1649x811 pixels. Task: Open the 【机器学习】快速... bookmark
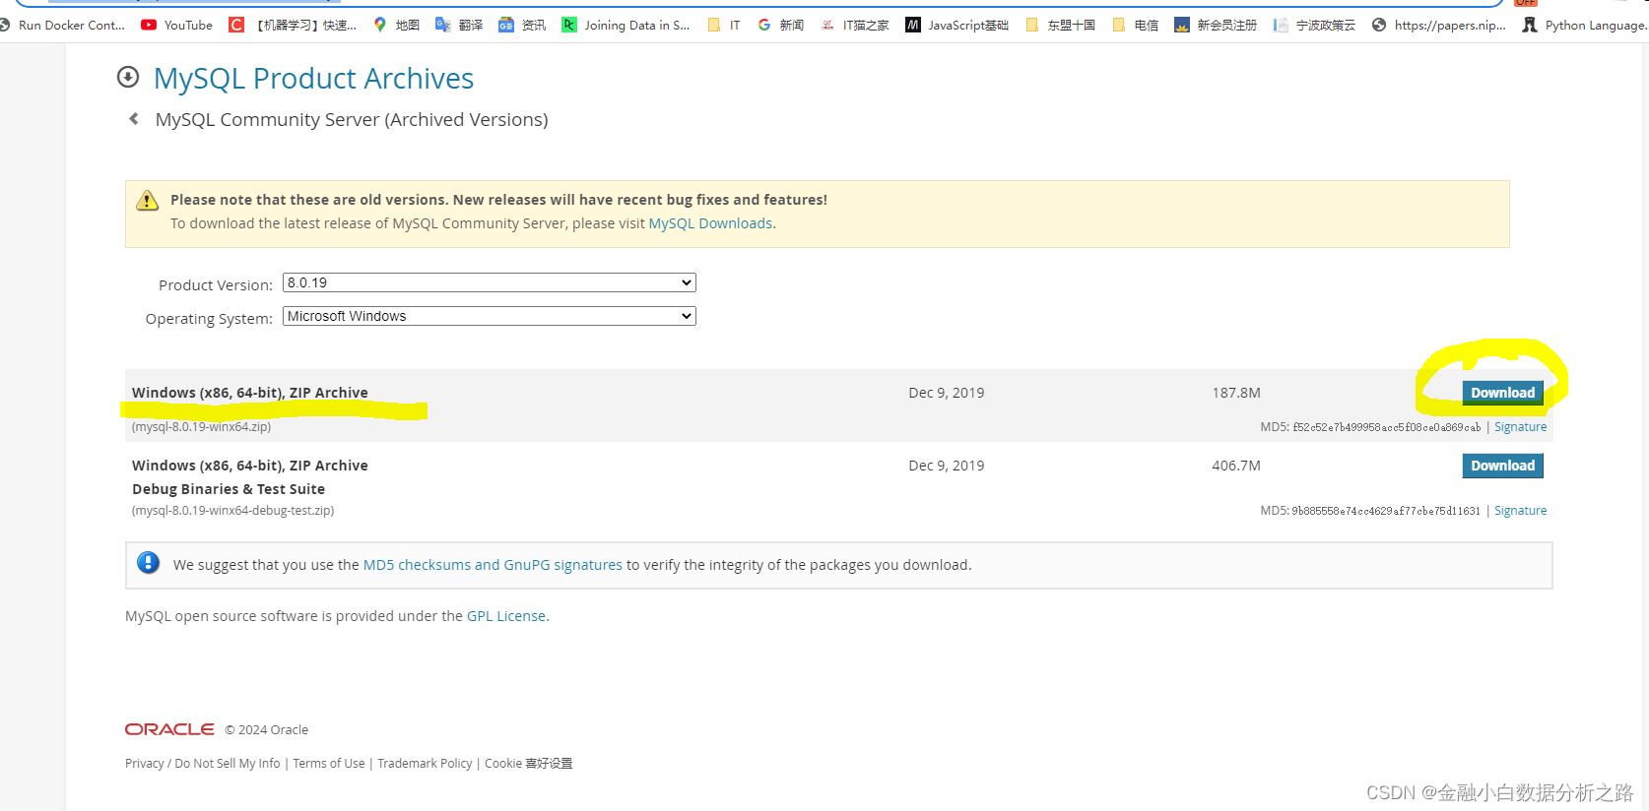point(293,25)
